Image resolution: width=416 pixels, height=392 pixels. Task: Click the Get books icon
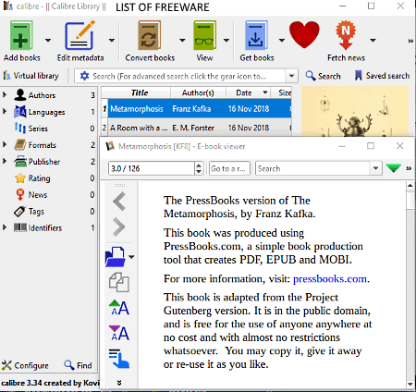click(256, 35)
